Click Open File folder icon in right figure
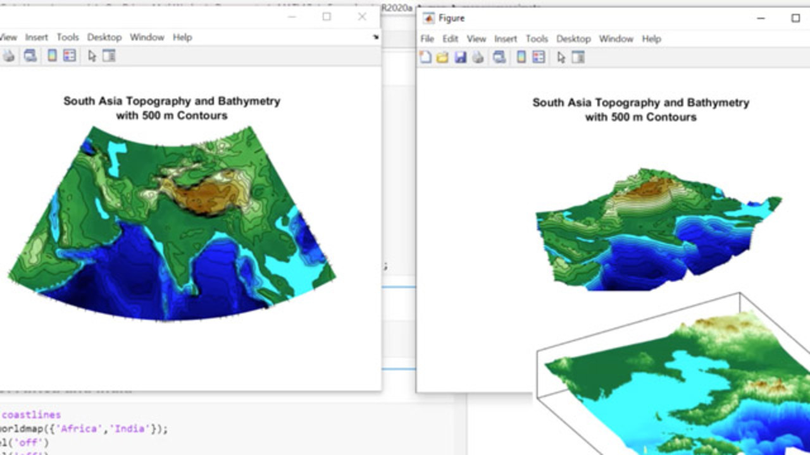The image size is (810, 455). (442, 58)
